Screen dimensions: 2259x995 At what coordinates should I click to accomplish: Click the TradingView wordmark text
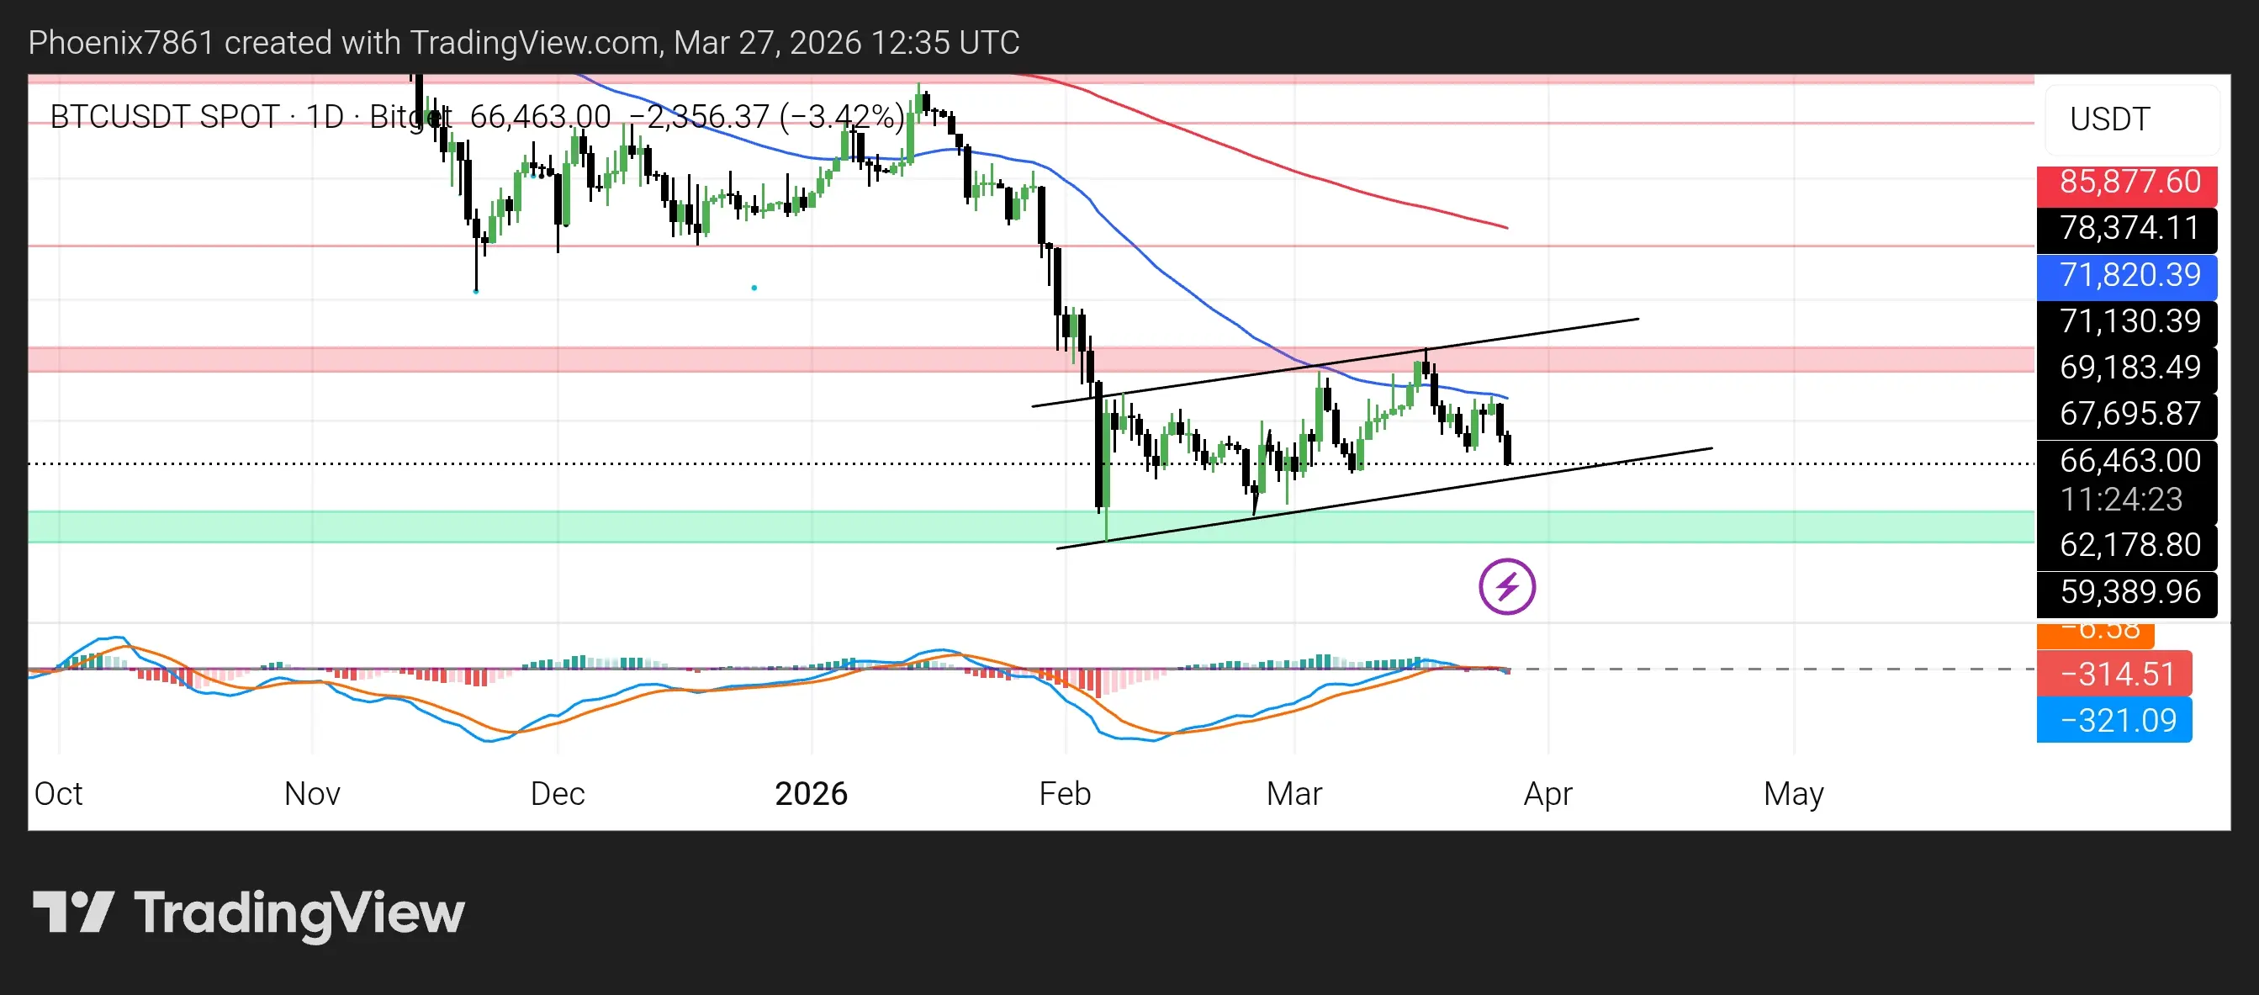299,913
